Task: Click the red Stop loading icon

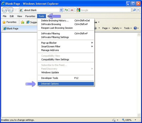Action: (x=72, y=10)
